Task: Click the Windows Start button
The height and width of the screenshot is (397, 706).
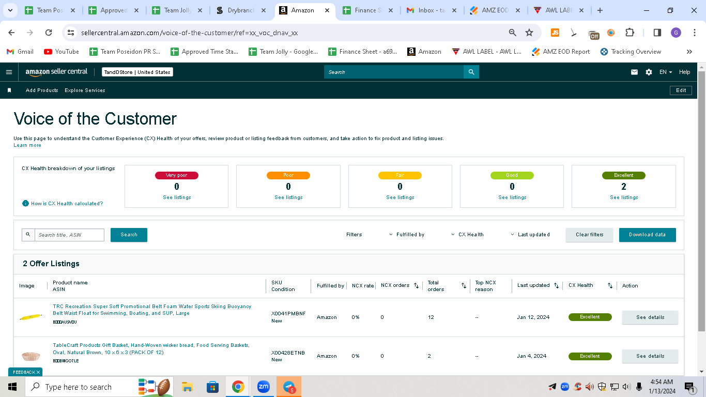Action: (x=12, y=387)
